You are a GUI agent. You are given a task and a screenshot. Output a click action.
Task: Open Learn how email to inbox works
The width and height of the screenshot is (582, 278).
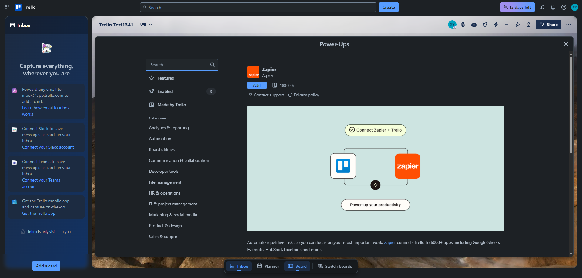pos(46,111)
